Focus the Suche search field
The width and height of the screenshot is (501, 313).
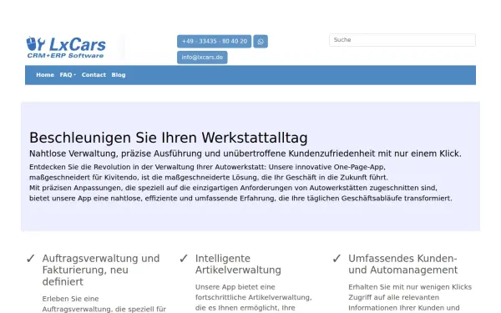[402, 40]
